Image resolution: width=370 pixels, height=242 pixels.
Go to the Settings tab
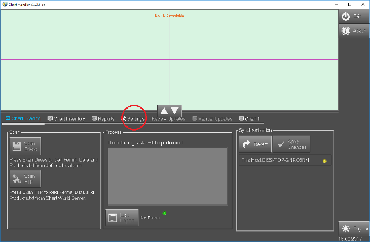click(134, 119)
